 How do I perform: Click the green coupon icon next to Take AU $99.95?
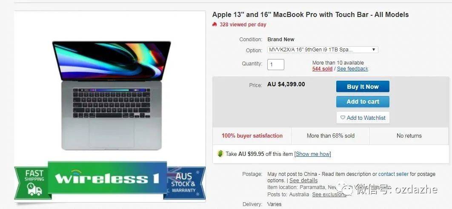coord(220,154)
